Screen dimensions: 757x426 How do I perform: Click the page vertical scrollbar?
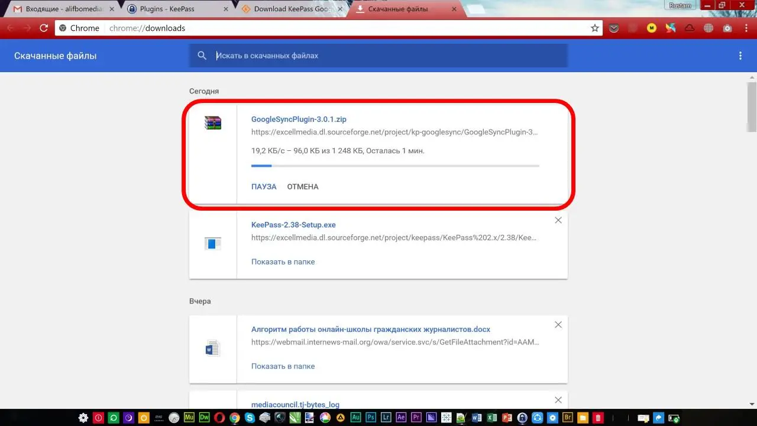pos(752,106)
